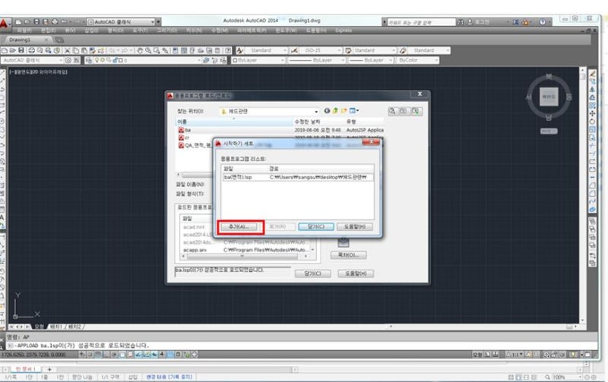Click the 목차(O) Contents button
Image resolution: width=608 pixels, height=382 pixels.
click(348, 255)
